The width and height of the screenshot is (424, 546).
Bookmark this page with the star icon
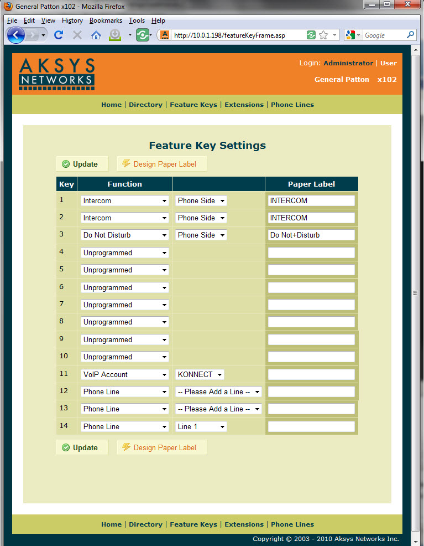click(x=323, y=35)
